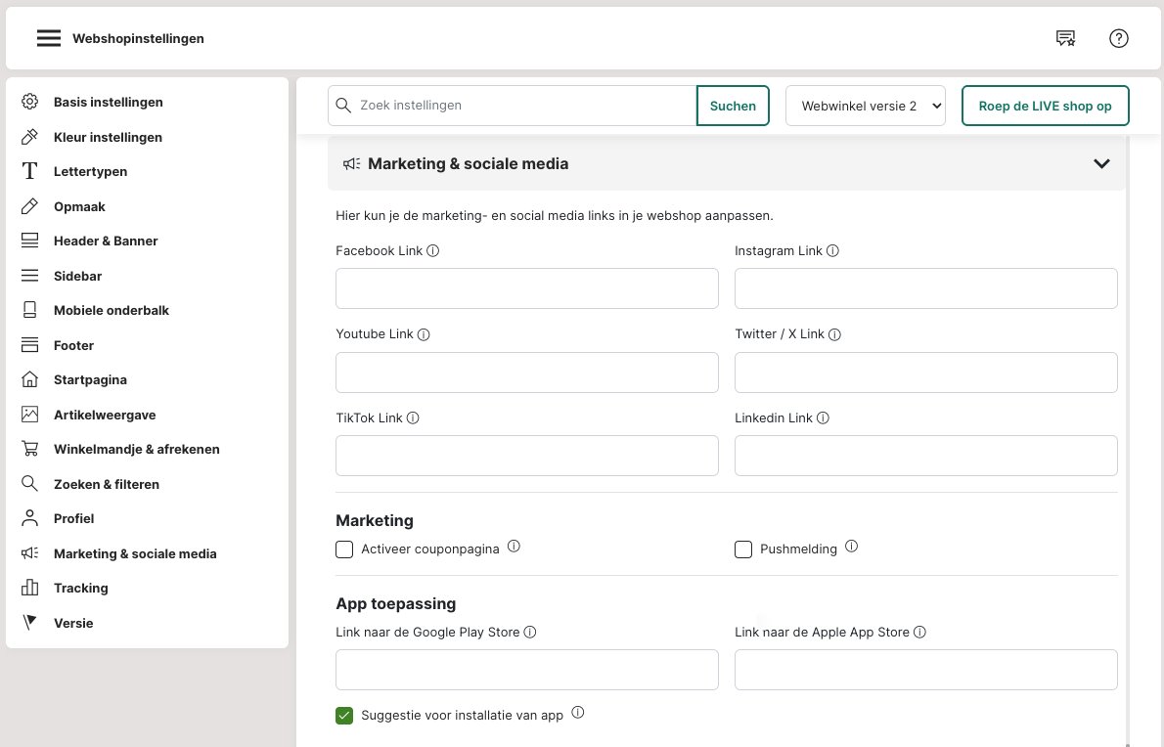Click the TikTok Link info icon

click(x=413, y=418)
